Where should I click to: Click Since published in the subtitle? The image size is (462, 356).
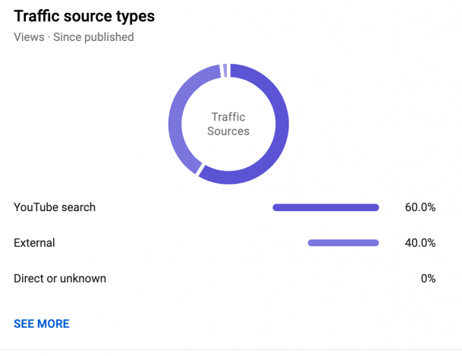[94, 37]
